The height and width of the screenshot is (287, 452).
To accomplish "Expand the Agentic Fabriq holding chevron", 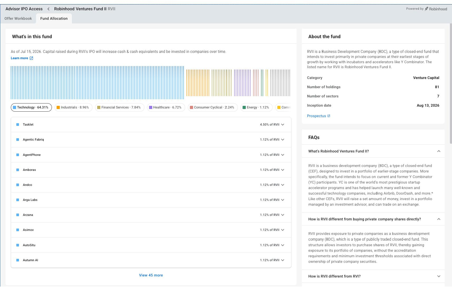I will 283,140.
